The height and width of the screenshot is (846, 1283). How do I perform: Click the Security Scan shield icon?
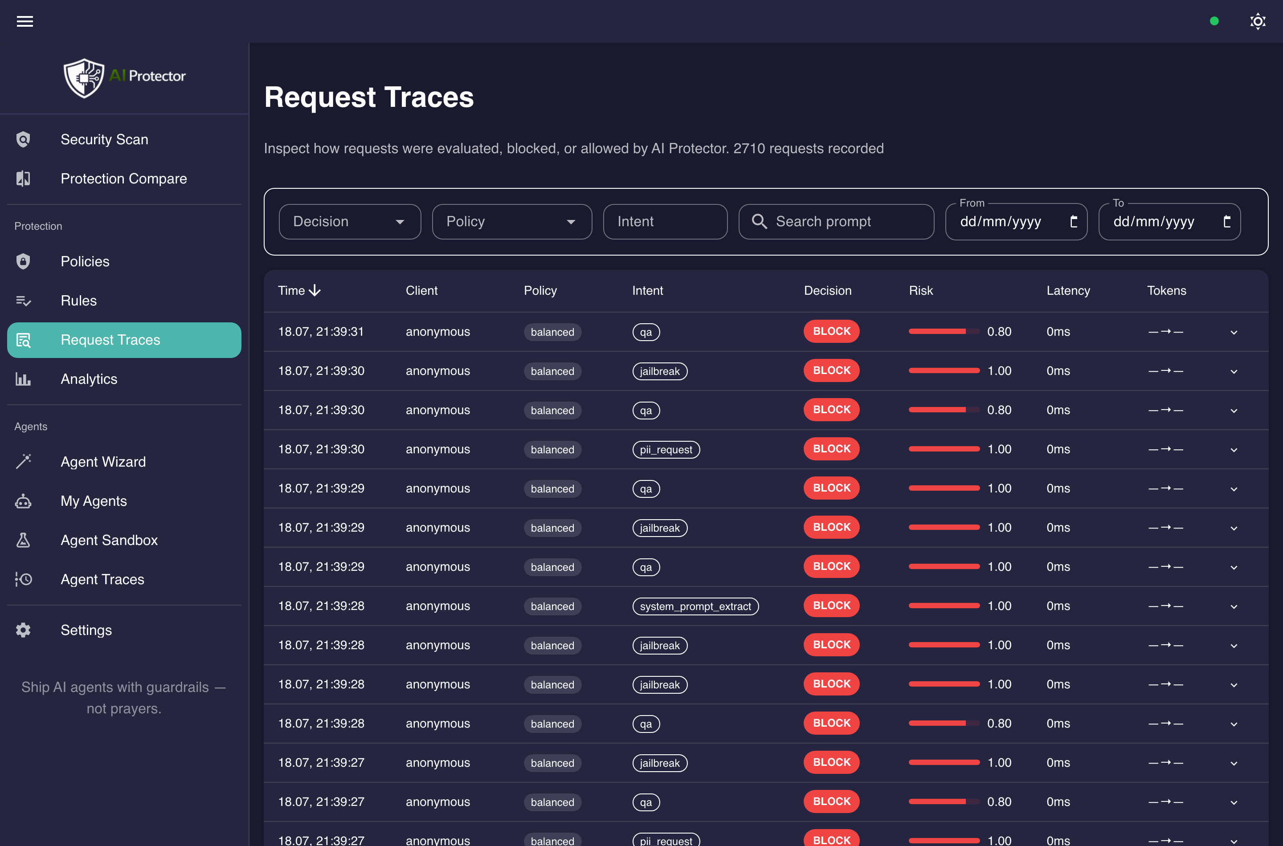(x=23, y=139)
